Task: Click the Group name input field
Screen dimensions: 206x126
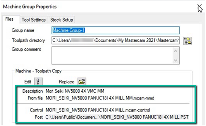Action: click(x=116, y=30)
